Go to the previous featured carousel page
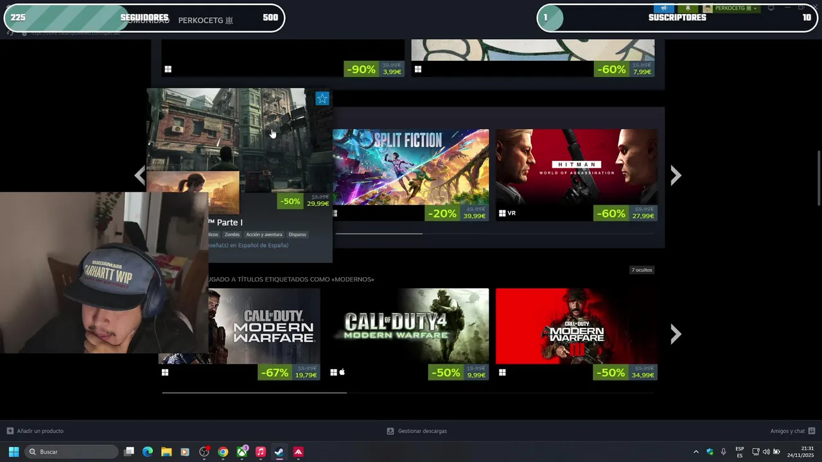The height and width of the screenshot is (462, 822). coord(139,175)
